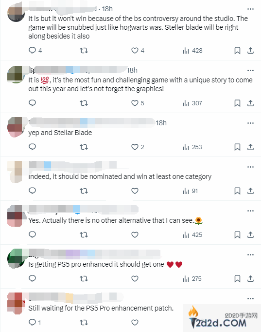This screenshot has height=332, width=261.
Task: Bookmark the 'yep and Stellar Blade' tweet
Action: tap(237, 147)
